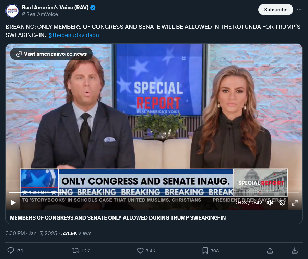Open the three-dot more options menu
Viewport: 308px width, 259px height.
[x=299, y=10]
